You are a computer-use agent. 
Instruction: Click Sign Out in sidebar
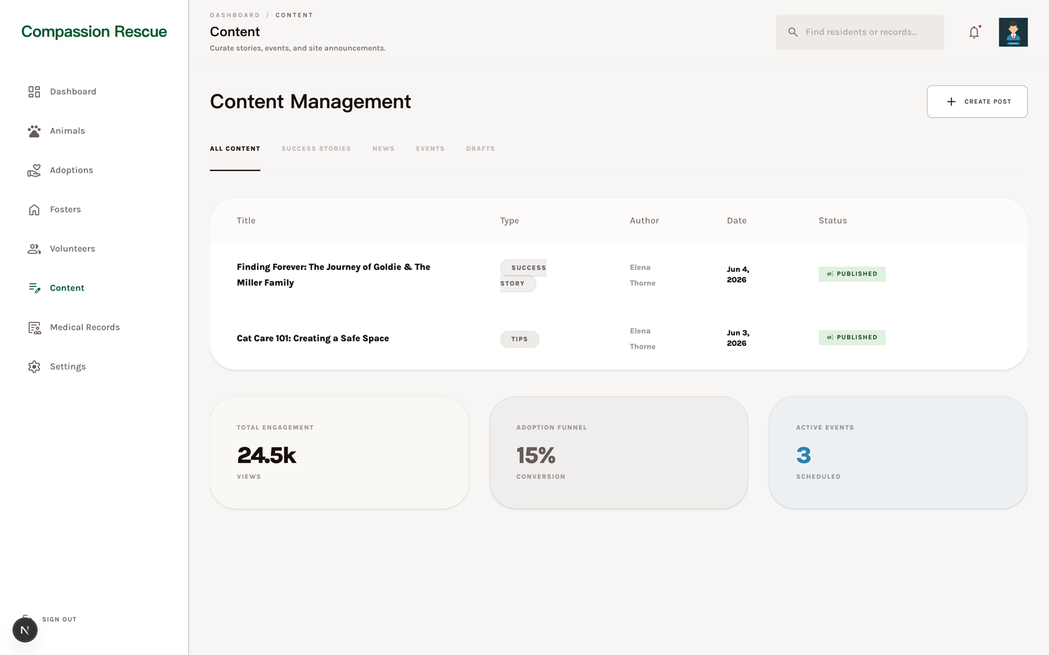pyautogui.click(x=59, y=619)
